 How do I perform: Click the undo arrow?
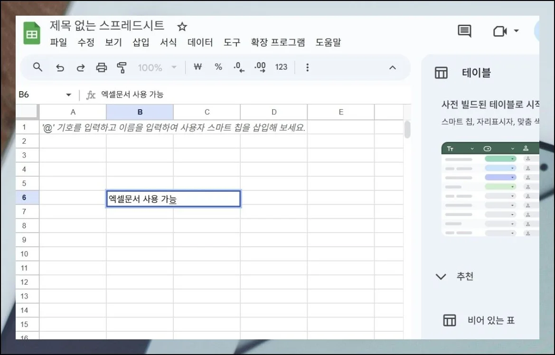point(60,67)
